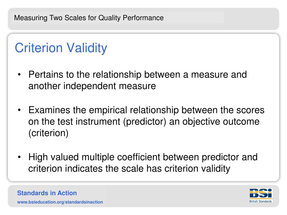Open the www.bsieducation.org/standardsinaction link

pyautogui.click(x=60, y=202)
